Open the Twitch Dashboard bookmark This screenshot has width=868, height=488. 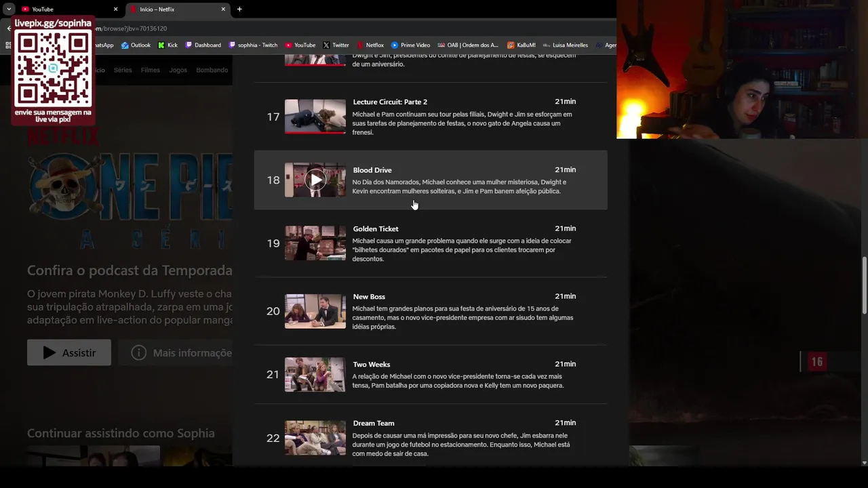[203, 45]
